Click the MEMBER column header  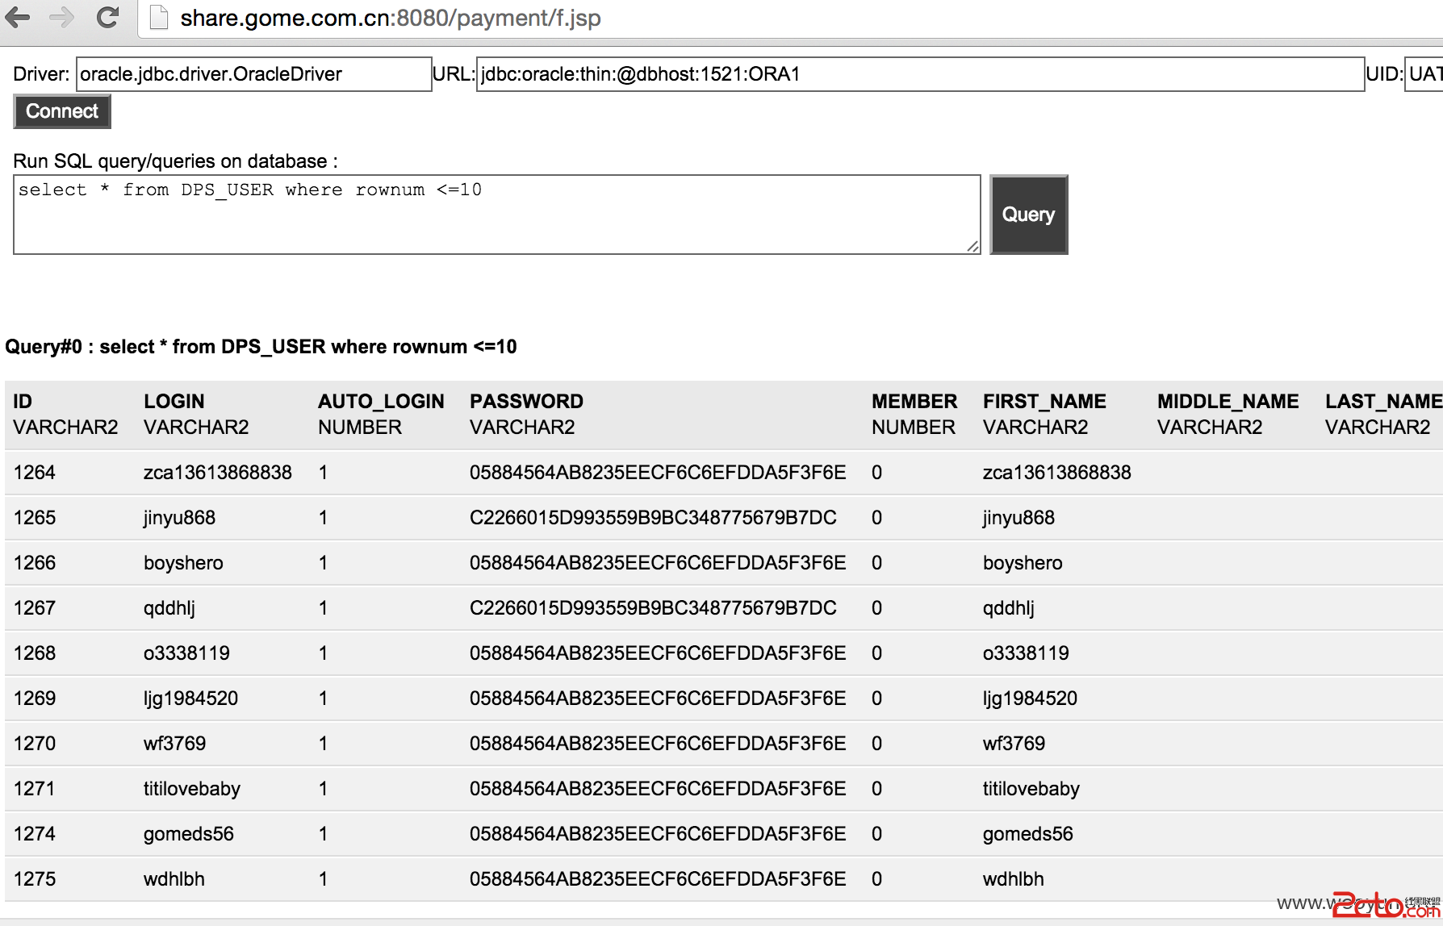point(914,401)
